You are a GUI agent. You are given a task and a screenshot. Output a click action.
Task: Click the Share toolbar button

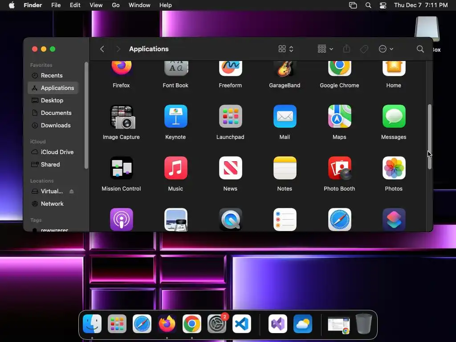tap(346, 49)
